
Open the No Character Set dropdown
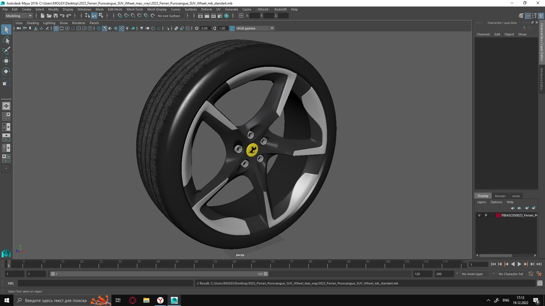512,274
